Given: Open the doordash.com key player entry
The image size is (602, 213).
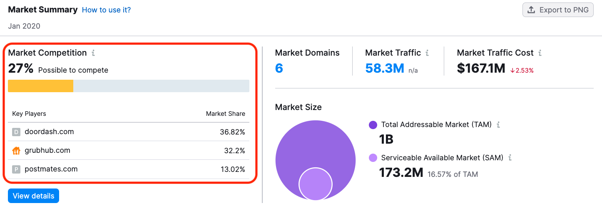Looking at the screenshot, I should (49, 132).
